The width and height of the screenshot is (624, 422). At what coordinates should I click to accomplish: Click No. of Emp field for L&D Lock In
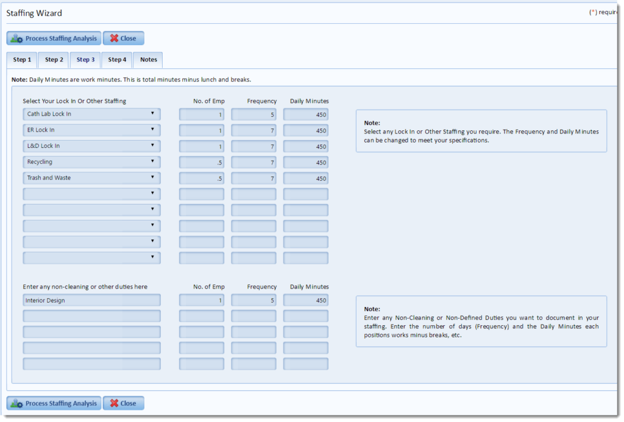[x=201, y=146]
